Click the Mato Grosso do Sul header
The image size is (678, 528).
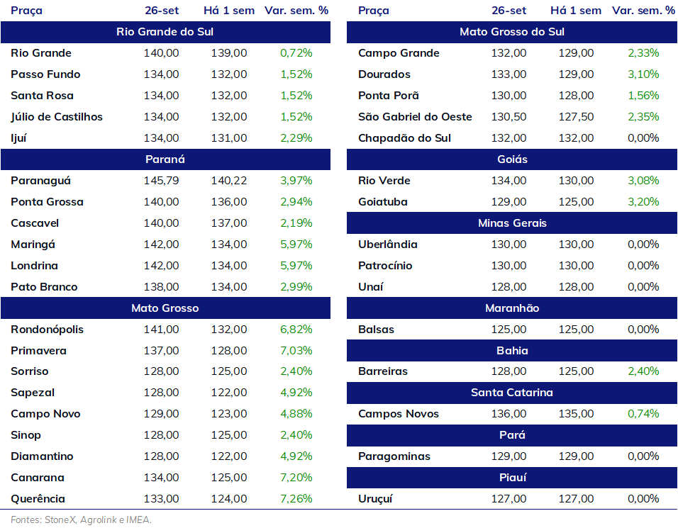[x=512, y=32]
